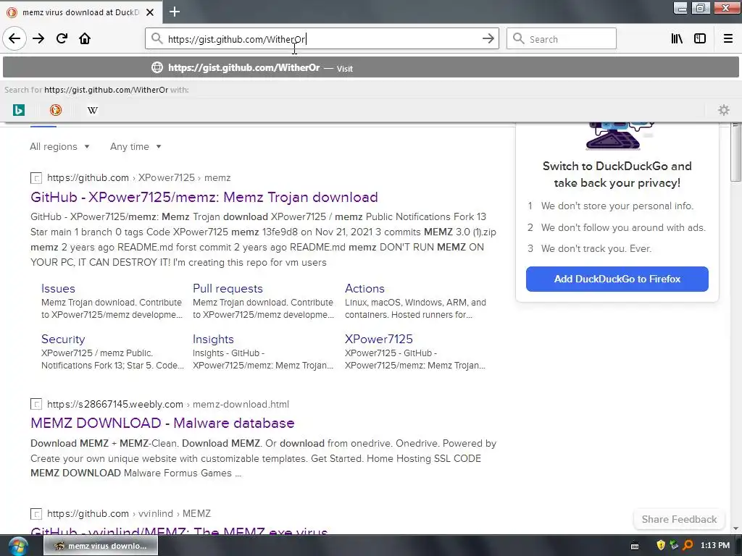Screen dimensions: 742x556
Task: Open the Security sitelink
Action: 63,339
